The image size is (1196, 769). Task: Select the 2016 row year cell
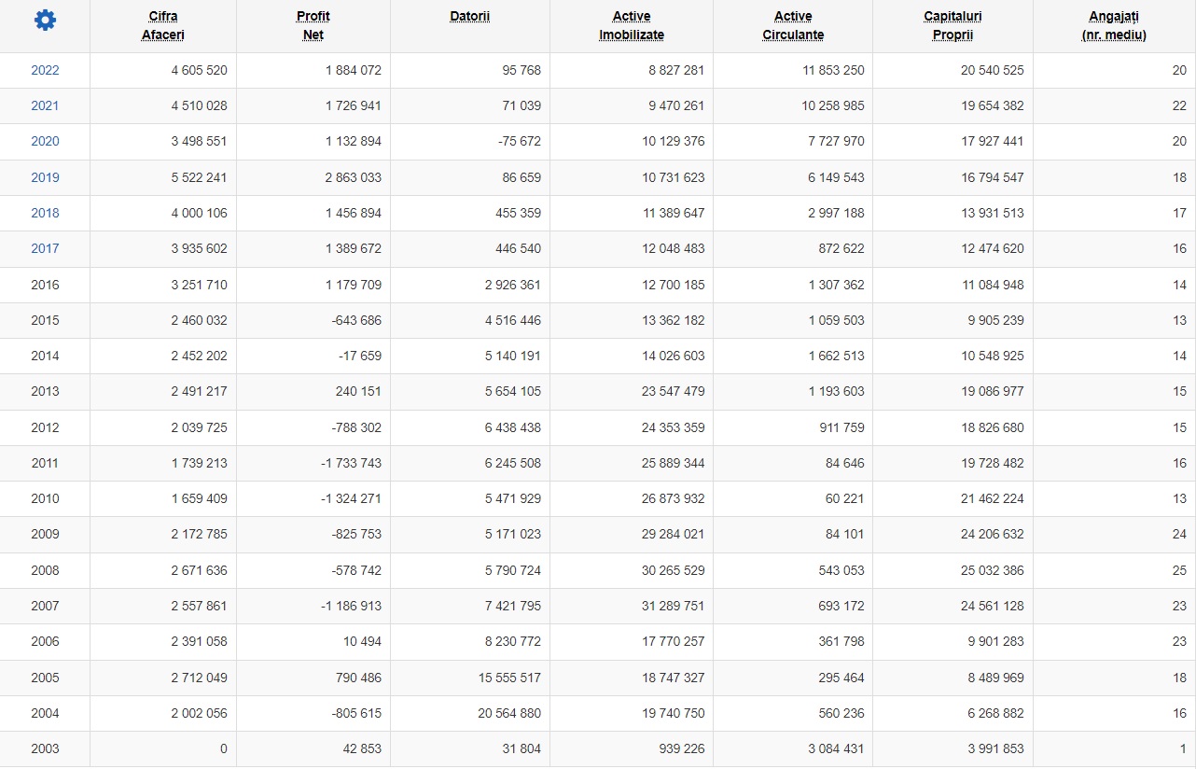tap(45, 285)
